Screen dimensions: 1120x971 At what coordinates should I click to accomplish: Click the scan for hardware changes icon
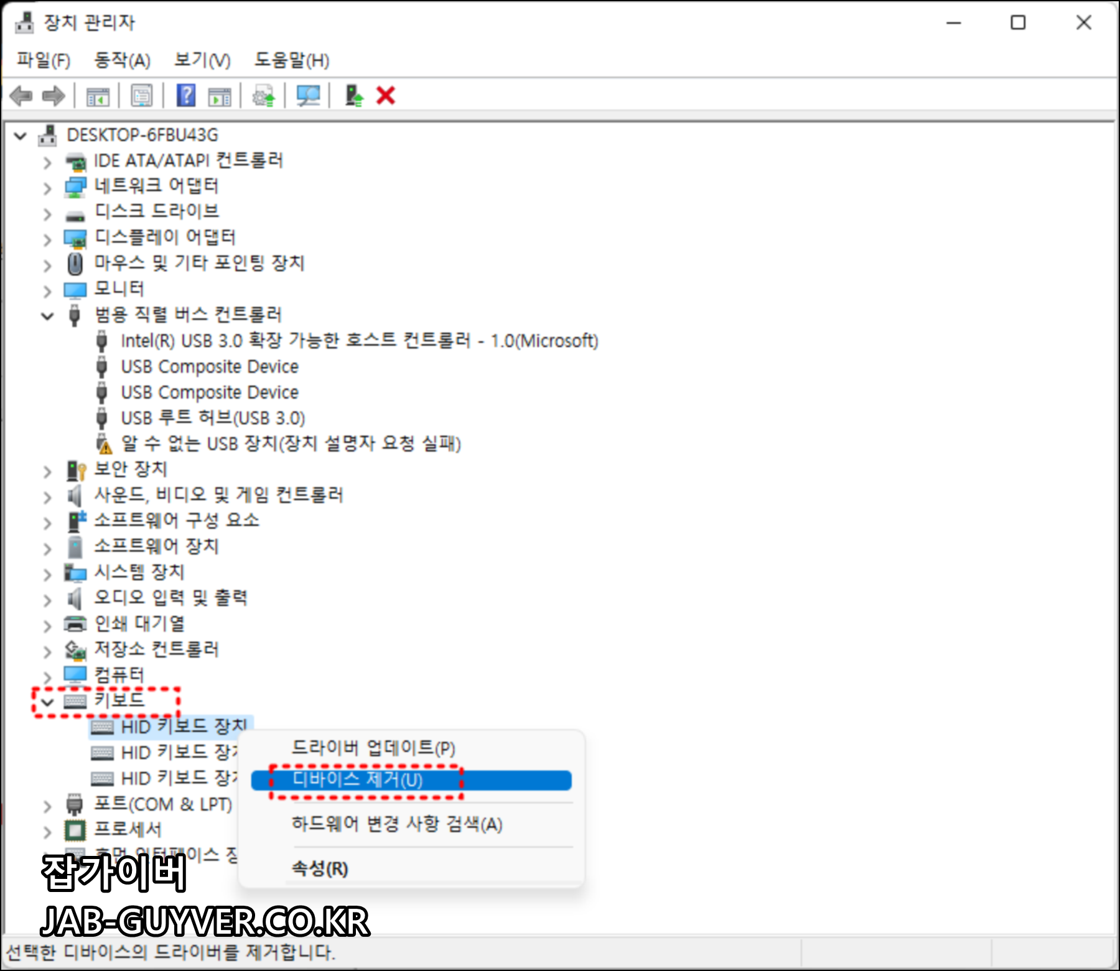307,95
